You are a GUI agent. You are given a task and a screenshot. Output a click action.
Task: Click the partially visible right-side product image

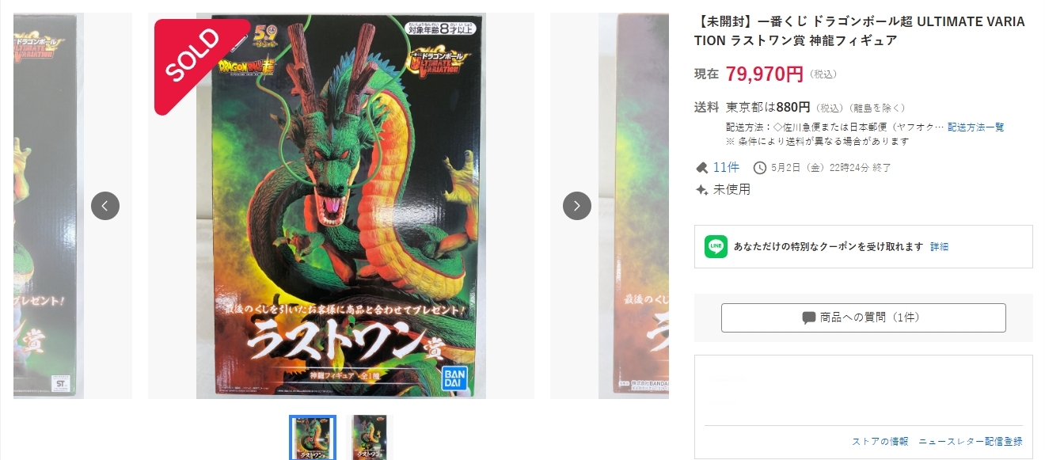[x=633, y=206]
